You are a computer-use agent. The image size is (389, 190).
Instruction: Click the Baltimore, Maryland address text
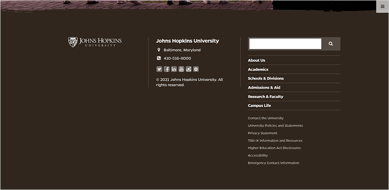[x=182, y=50]
